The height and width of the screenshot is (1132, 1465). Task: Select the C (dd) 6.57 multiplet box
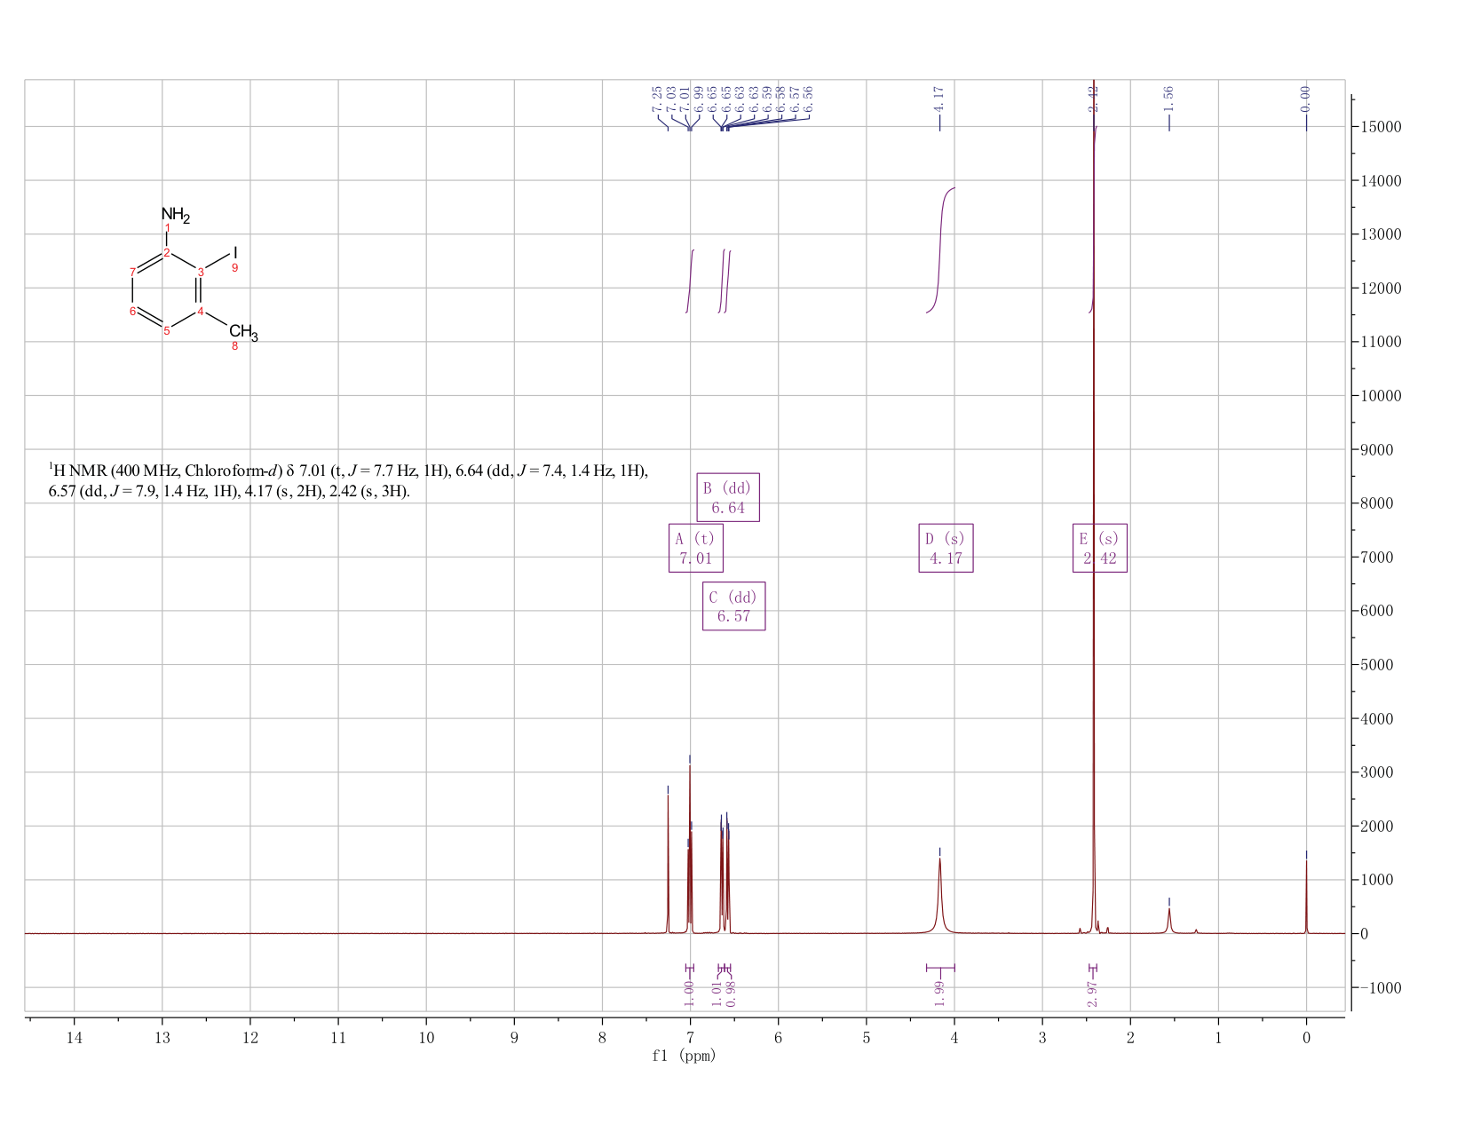[733, 606]
